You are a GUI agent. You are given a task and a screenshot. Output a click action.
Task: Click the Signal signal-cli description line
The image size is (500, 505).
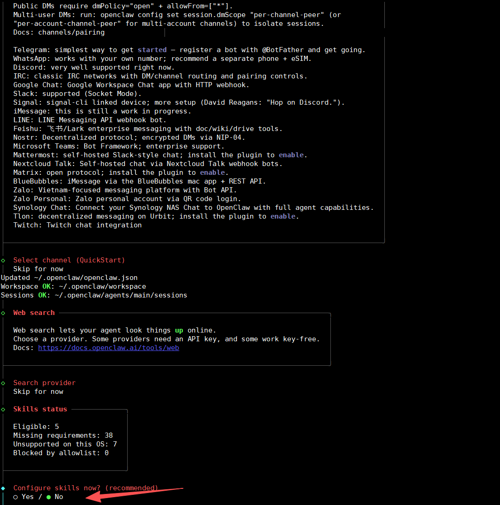tap(179, 102)
